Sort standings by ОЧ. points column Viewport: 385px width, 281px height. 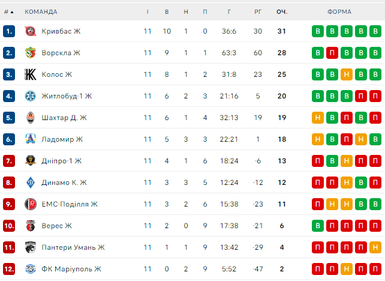282,11
